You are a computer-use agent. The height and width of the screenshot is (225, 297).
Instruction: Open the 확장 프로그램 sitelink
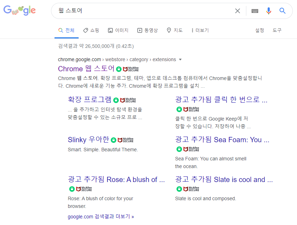(x=89, y=100)
